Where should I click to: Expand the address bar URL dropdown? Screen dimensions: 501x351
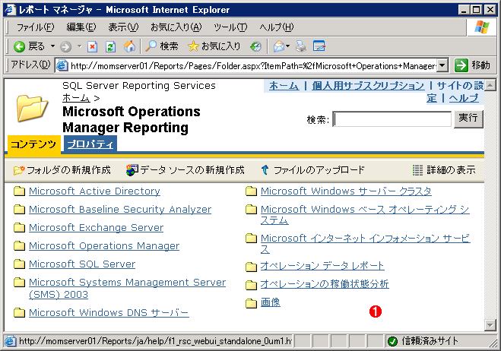[442, 65]
